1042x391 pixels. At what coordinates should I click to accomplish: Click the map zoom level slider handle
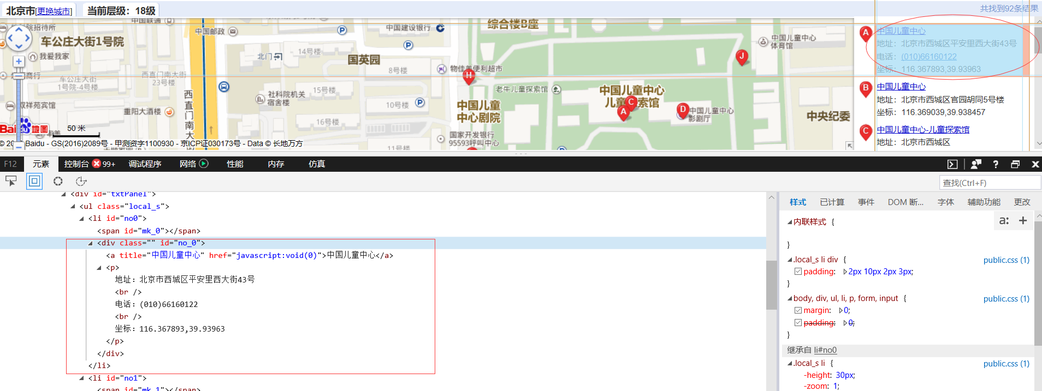click(x=19, y=76)
